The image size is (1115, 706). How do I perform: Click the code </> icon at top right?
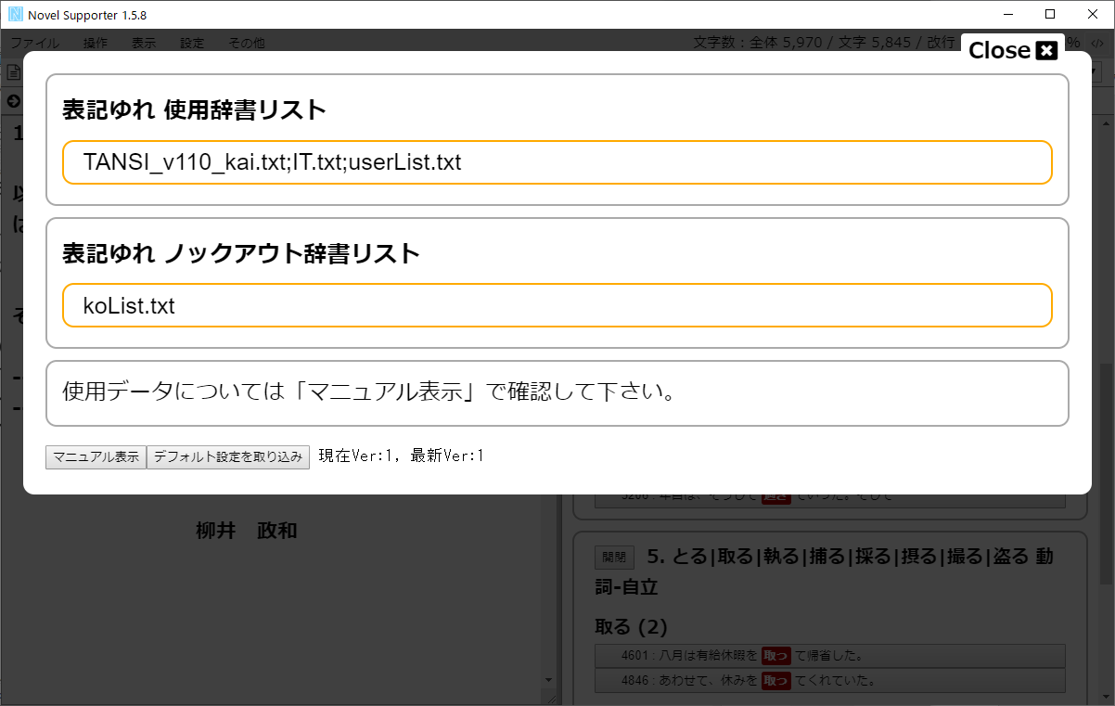[x=1096, y=43]
